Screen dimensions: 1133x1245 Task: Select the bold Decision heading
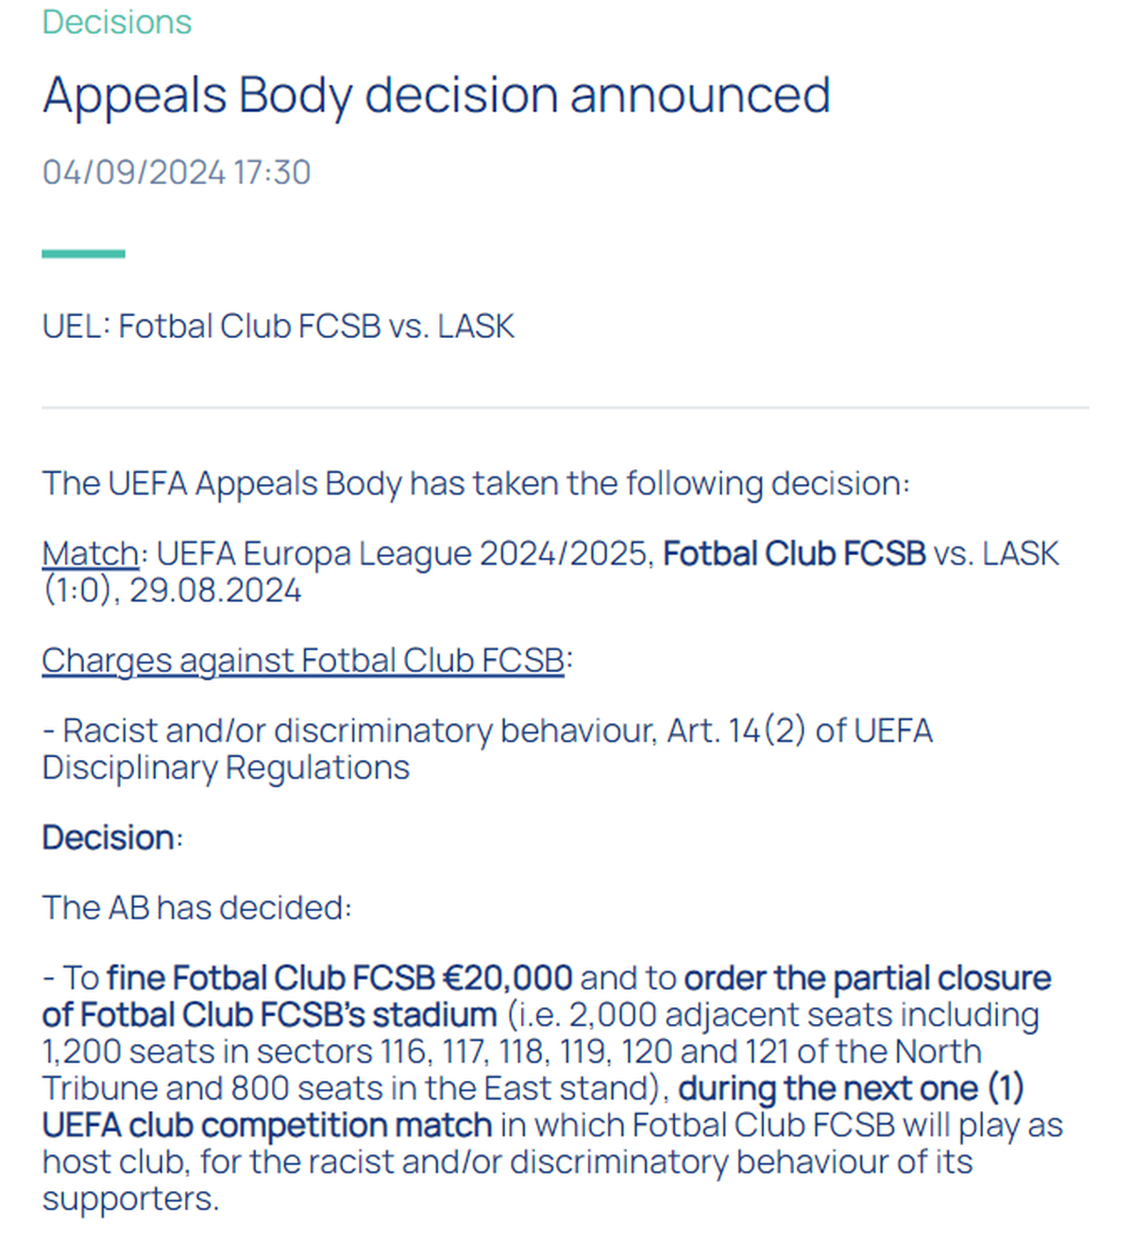pos(109,838)
